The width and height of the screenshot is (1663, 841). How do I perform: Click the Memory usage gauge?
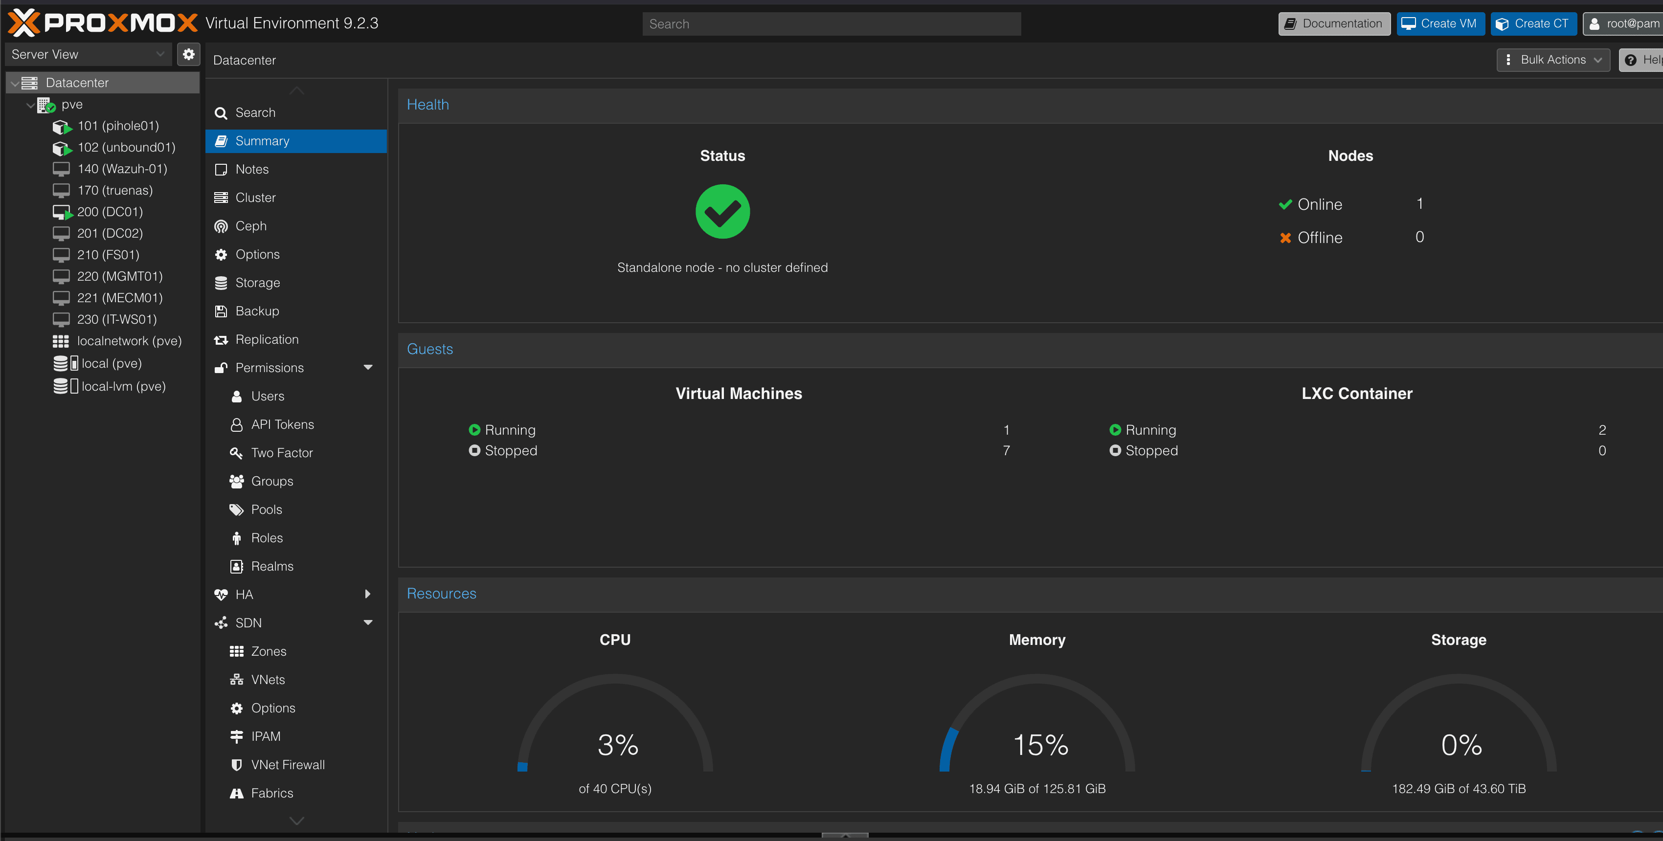pos(1037,723)
